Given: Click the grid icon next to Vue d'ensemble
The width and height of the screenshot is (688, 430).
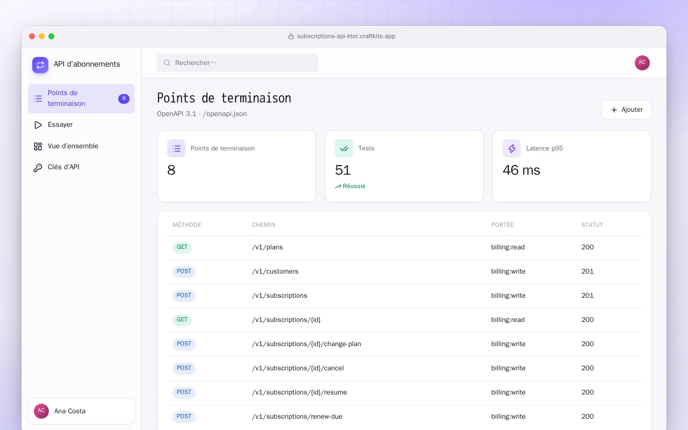Looking at the screenshot, I should (x=38, y=146).
